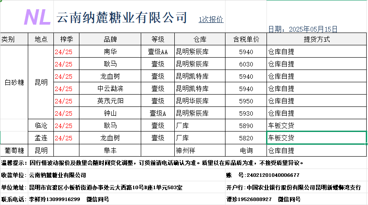
Task: Select the 南华 brand cell
Action: (110, 51)
